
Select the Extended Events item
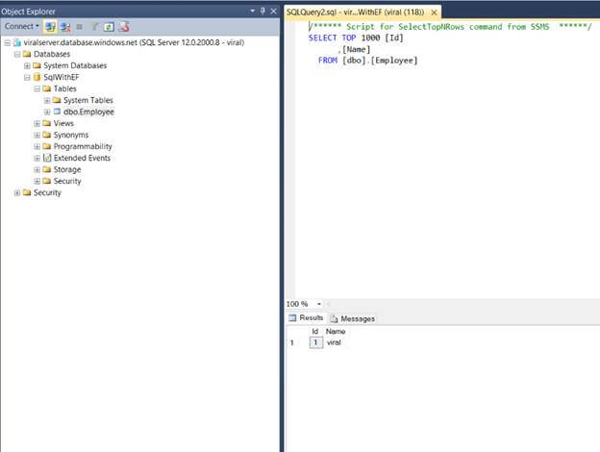click(82, 158)
